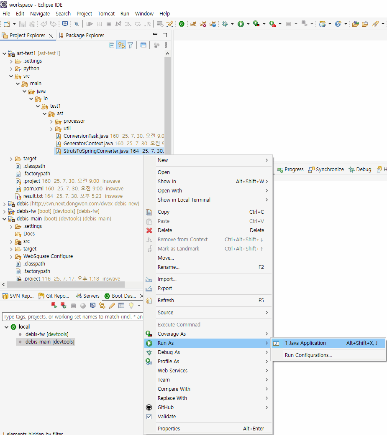Collapse the debis-main project node

(4, 219)
